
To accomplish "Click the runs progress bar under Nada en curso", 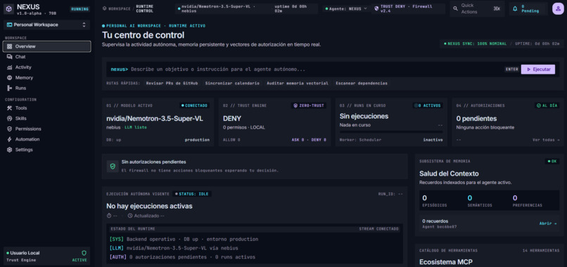I will click(x=391, y=132).
